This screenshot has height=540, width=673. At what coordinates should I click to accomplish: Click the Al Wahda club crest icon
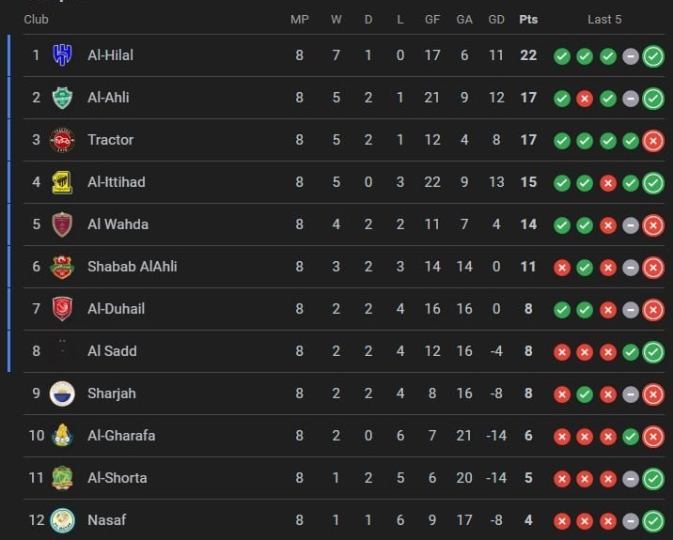point(62,224)
